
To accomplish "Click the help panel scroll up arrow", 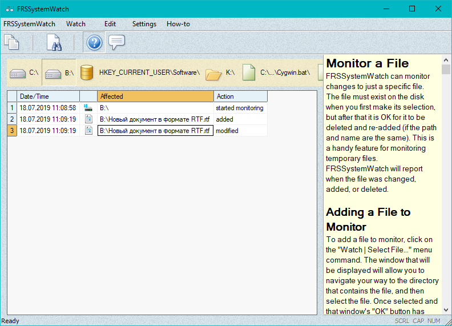I will coord(446,60).
